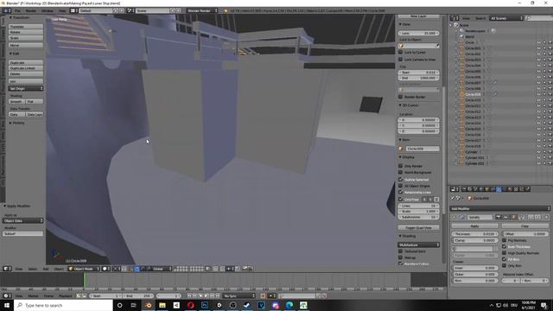Image resolution: width=553 pixels, height=311 pixels.
Task: Remove the Solidify modifier with X
Action: point(547,217)
